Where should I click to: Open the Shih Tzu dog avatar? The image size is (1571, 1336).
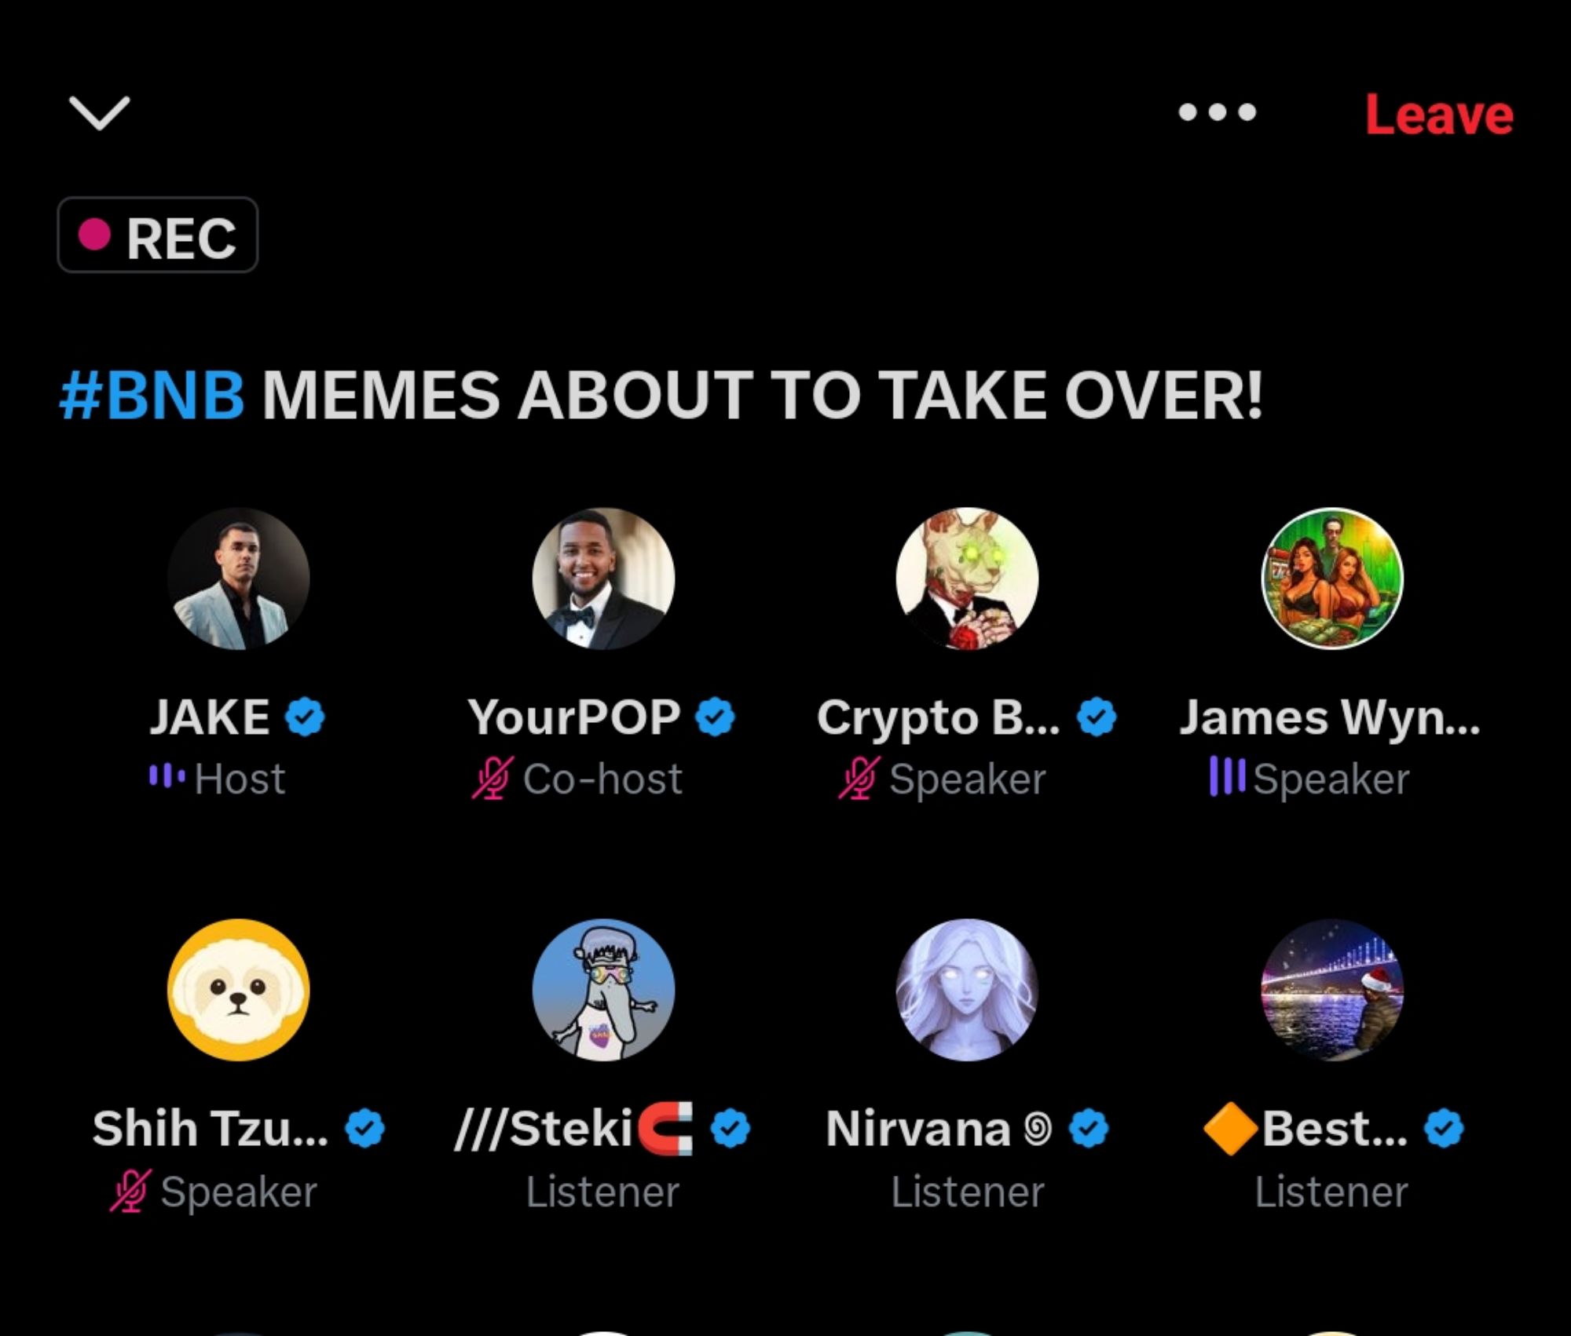[x=238, y=990]
